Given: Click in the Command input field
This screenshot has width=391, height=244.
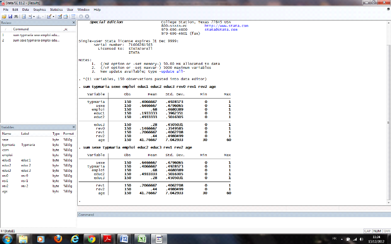Looking at the screenshot, I should (234, 223).
